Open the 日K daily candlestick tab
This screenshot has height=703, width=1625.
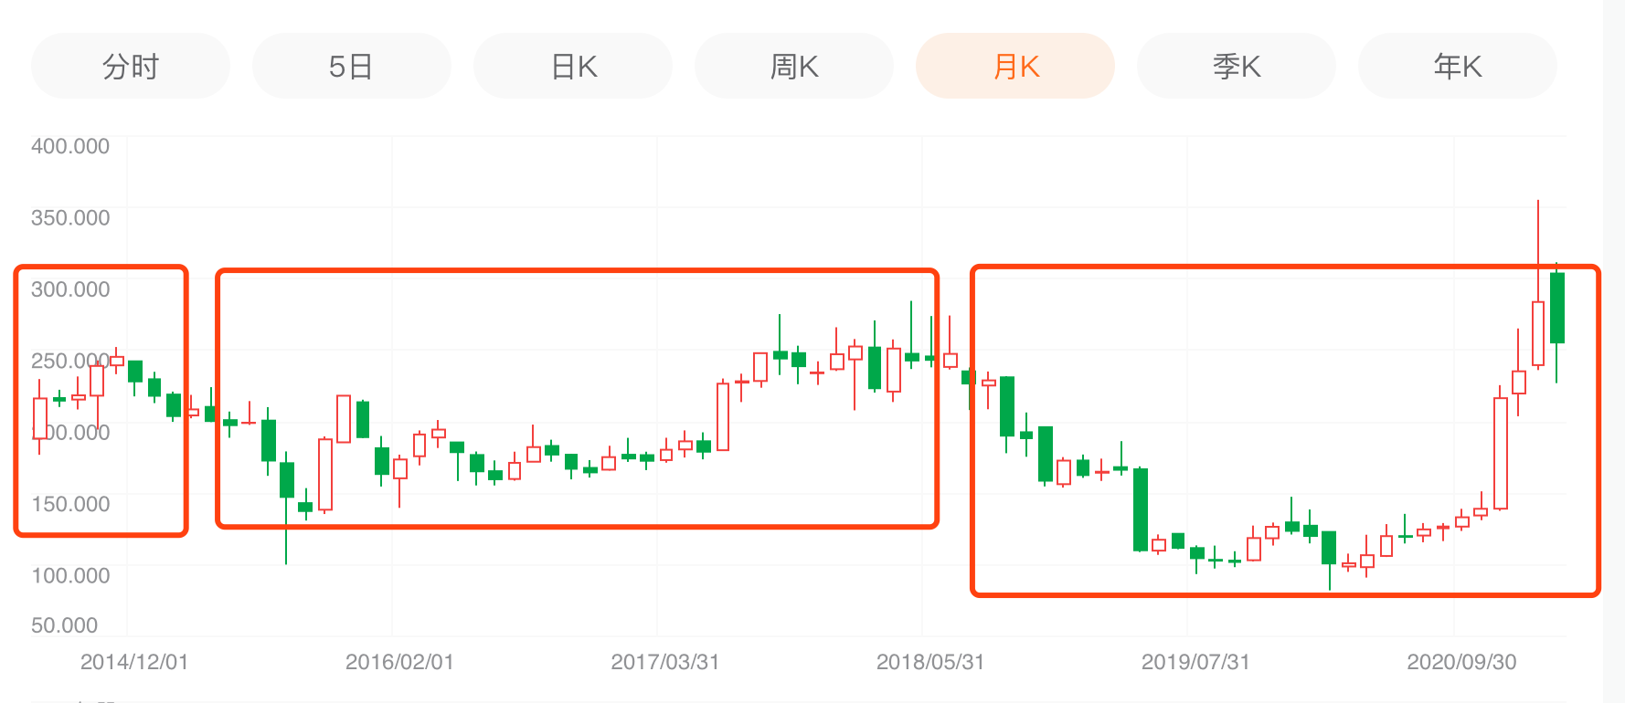[573, 66]
